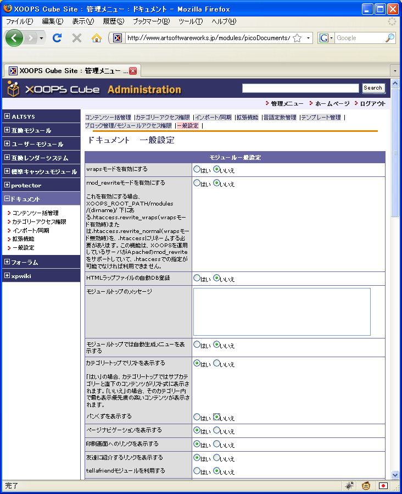Click the search magnifier icon in the Google box
Screen dimensions: 402x494
pyautogui.click(x=389, y=38)
